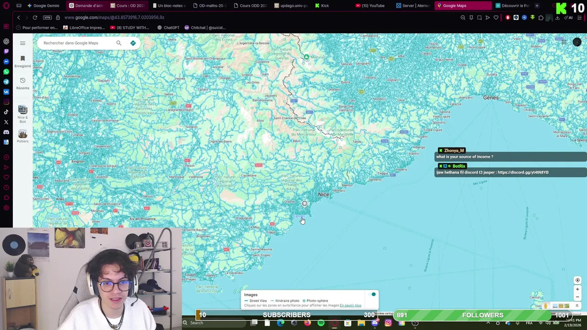Open VK in the Opera sidebar

coord(6,92)
